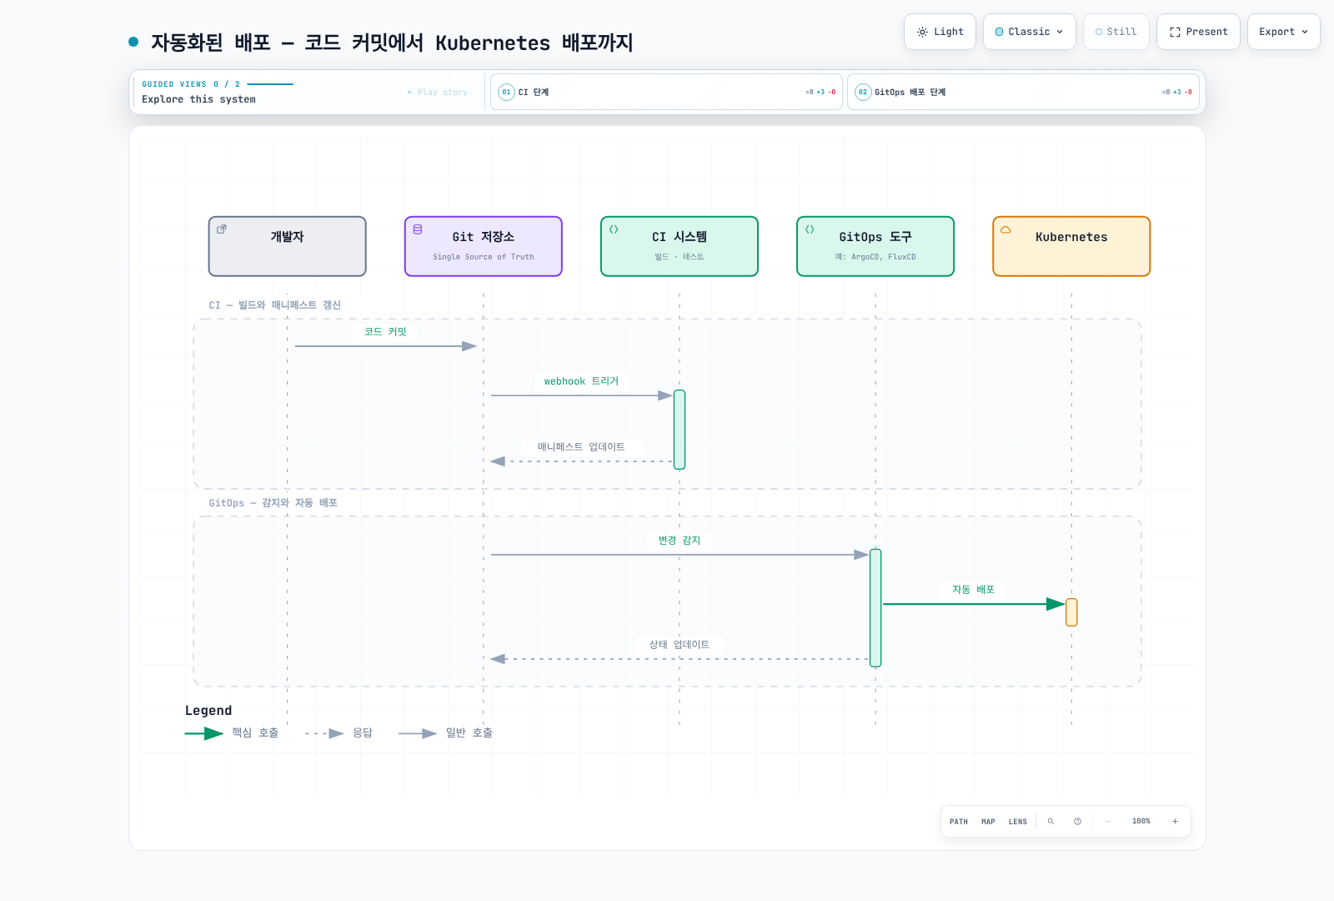The image size is (1334, 901).
Task: Zoom in with the plus button
Action: pyautogui.click(x=1175, y=822)
